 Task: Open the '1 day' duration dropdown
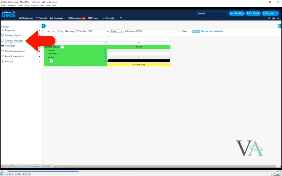116,31
